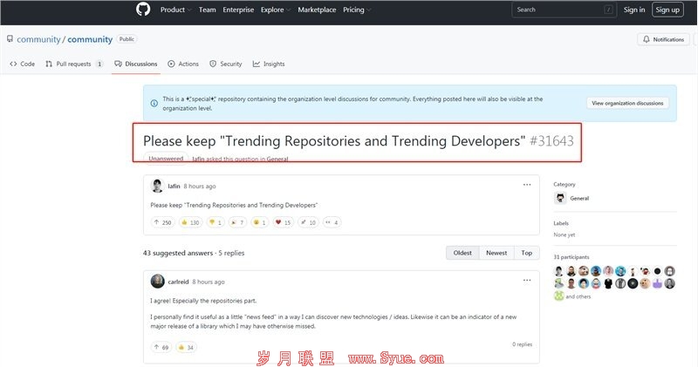Image resolution: width=698 pixels, height=367 pixels.
Task: Click View organization discussions button
Action: tap(627, 103)
